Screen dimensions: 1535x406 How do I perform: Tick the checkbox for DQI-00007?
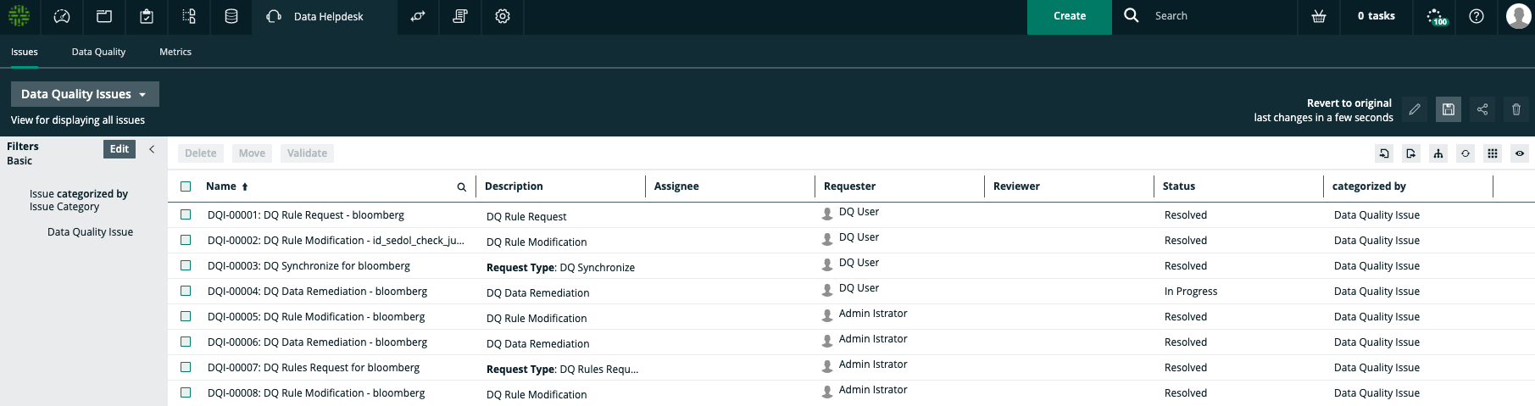pyautogui.click(x=186, y=368)
